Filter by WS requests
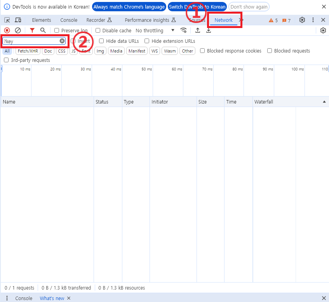329x302 pixels. [155, 51]
